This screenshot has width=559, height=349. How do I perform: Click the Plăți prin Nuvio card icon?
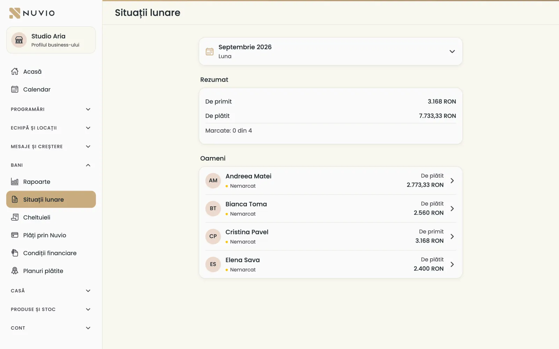15,235
